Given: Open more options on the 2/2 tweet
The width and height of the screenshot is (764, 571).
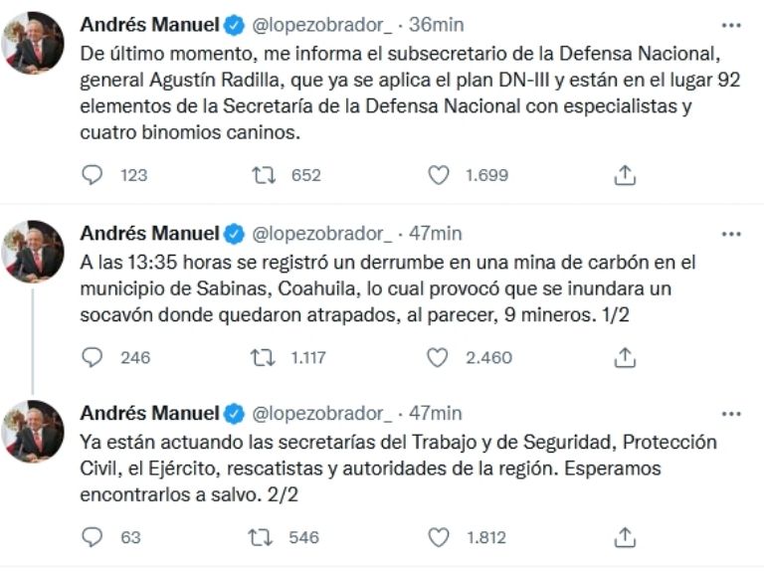Looking at the screenshot, I should pos(731,413).
